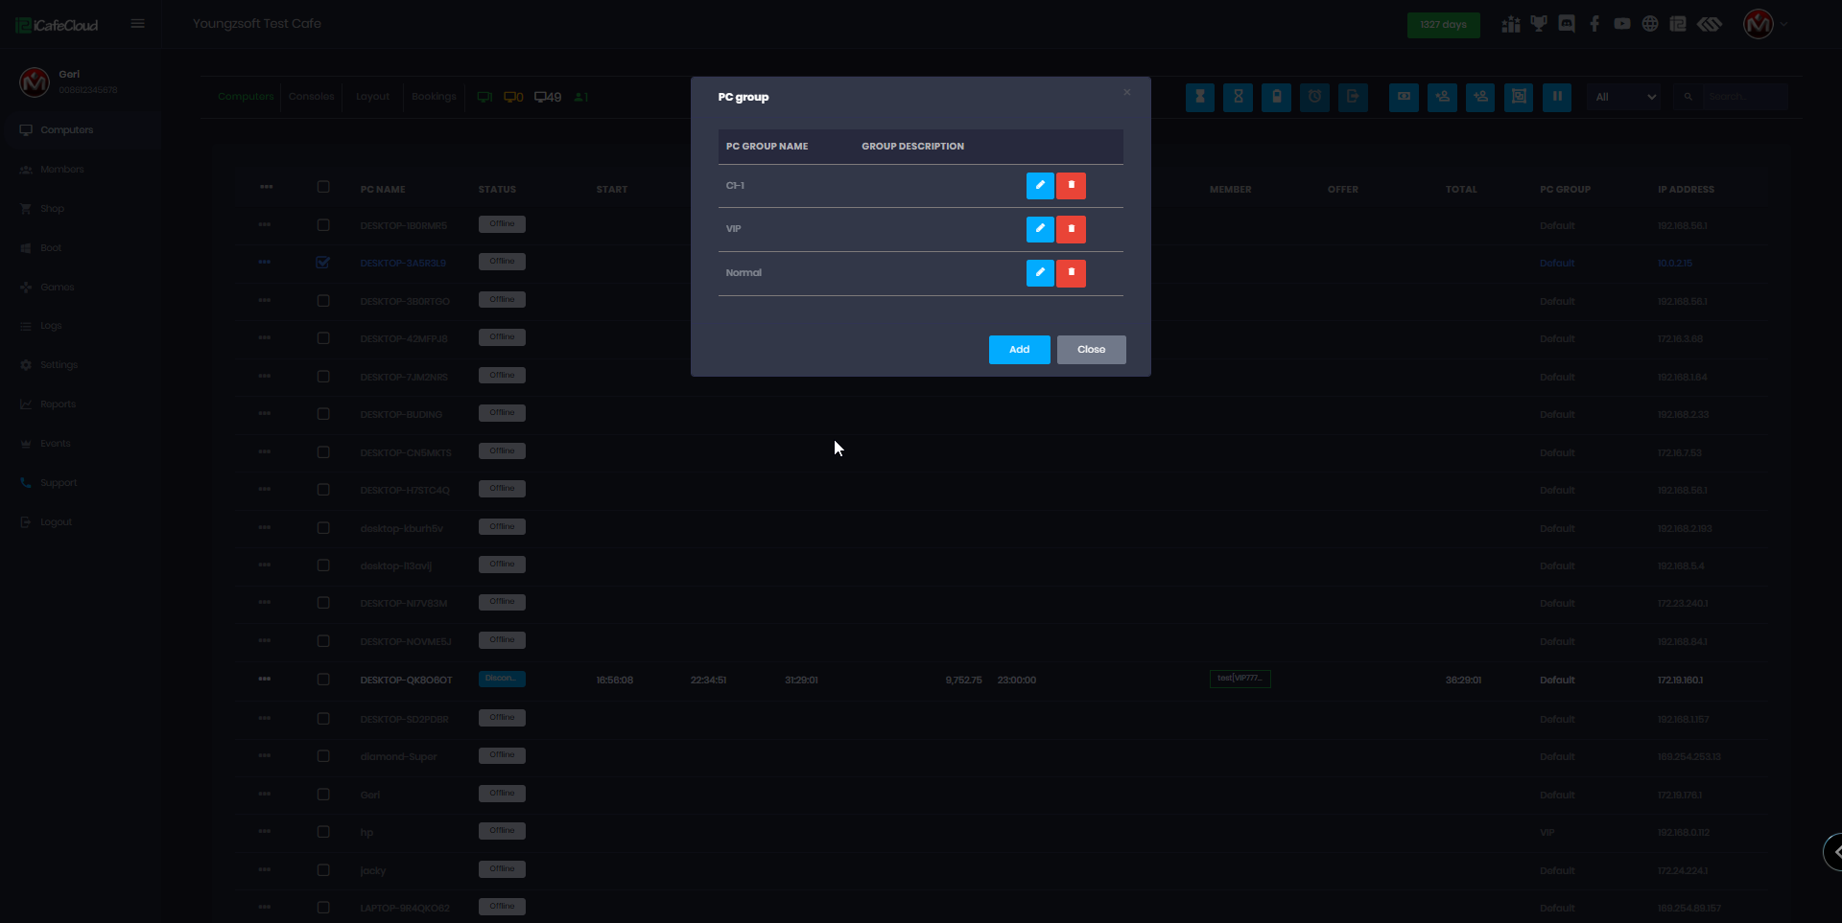Tick the DESKTOP-QK8O8OT row checkbox
Image resolution: width=1842 pixels, height=923 pixels.
tap(323, 680)
